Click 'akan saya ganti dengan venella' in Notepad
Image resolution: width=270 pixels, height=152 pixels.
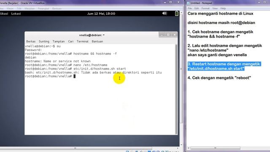(217, 55)
